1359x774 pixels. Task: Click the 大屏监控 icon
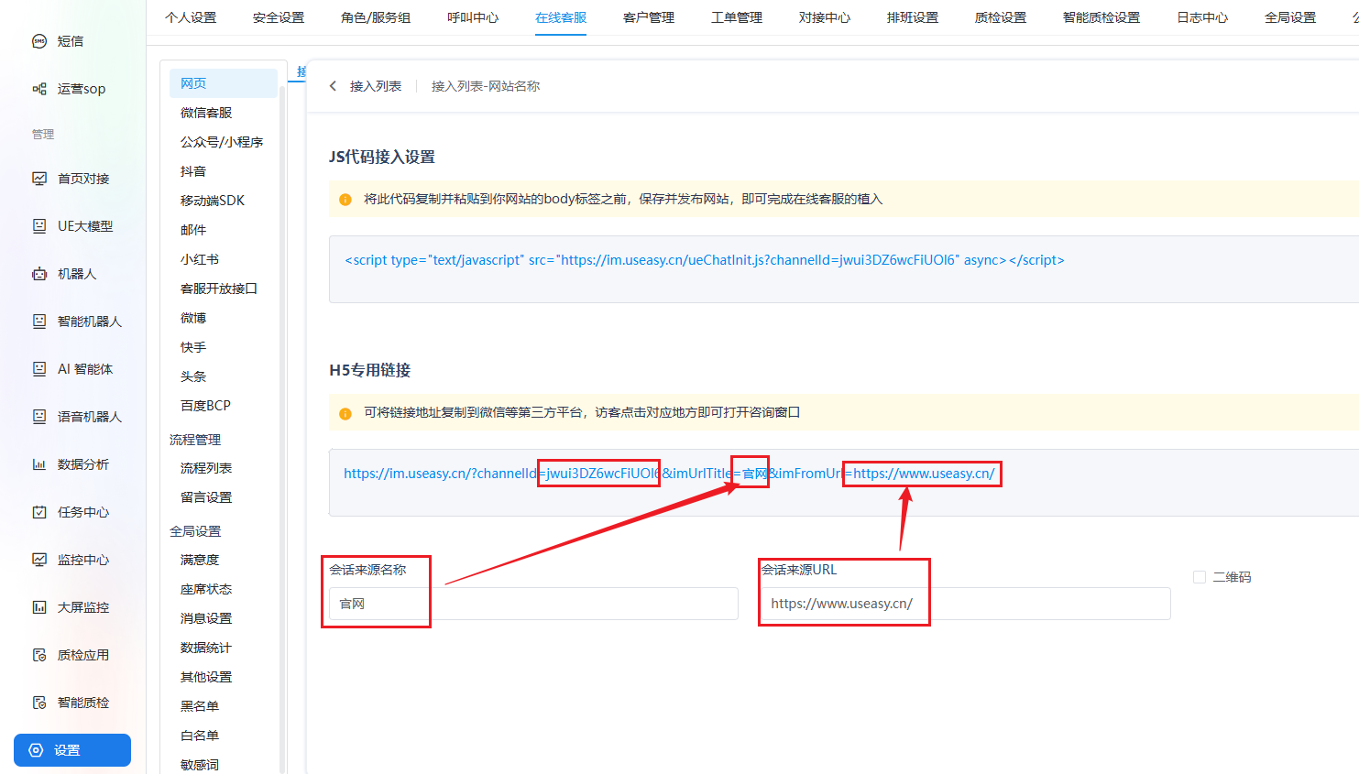coord(39,607)
